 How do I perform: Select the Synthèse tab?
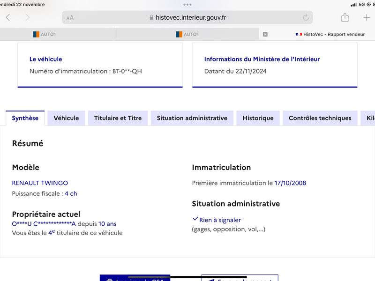25,118
